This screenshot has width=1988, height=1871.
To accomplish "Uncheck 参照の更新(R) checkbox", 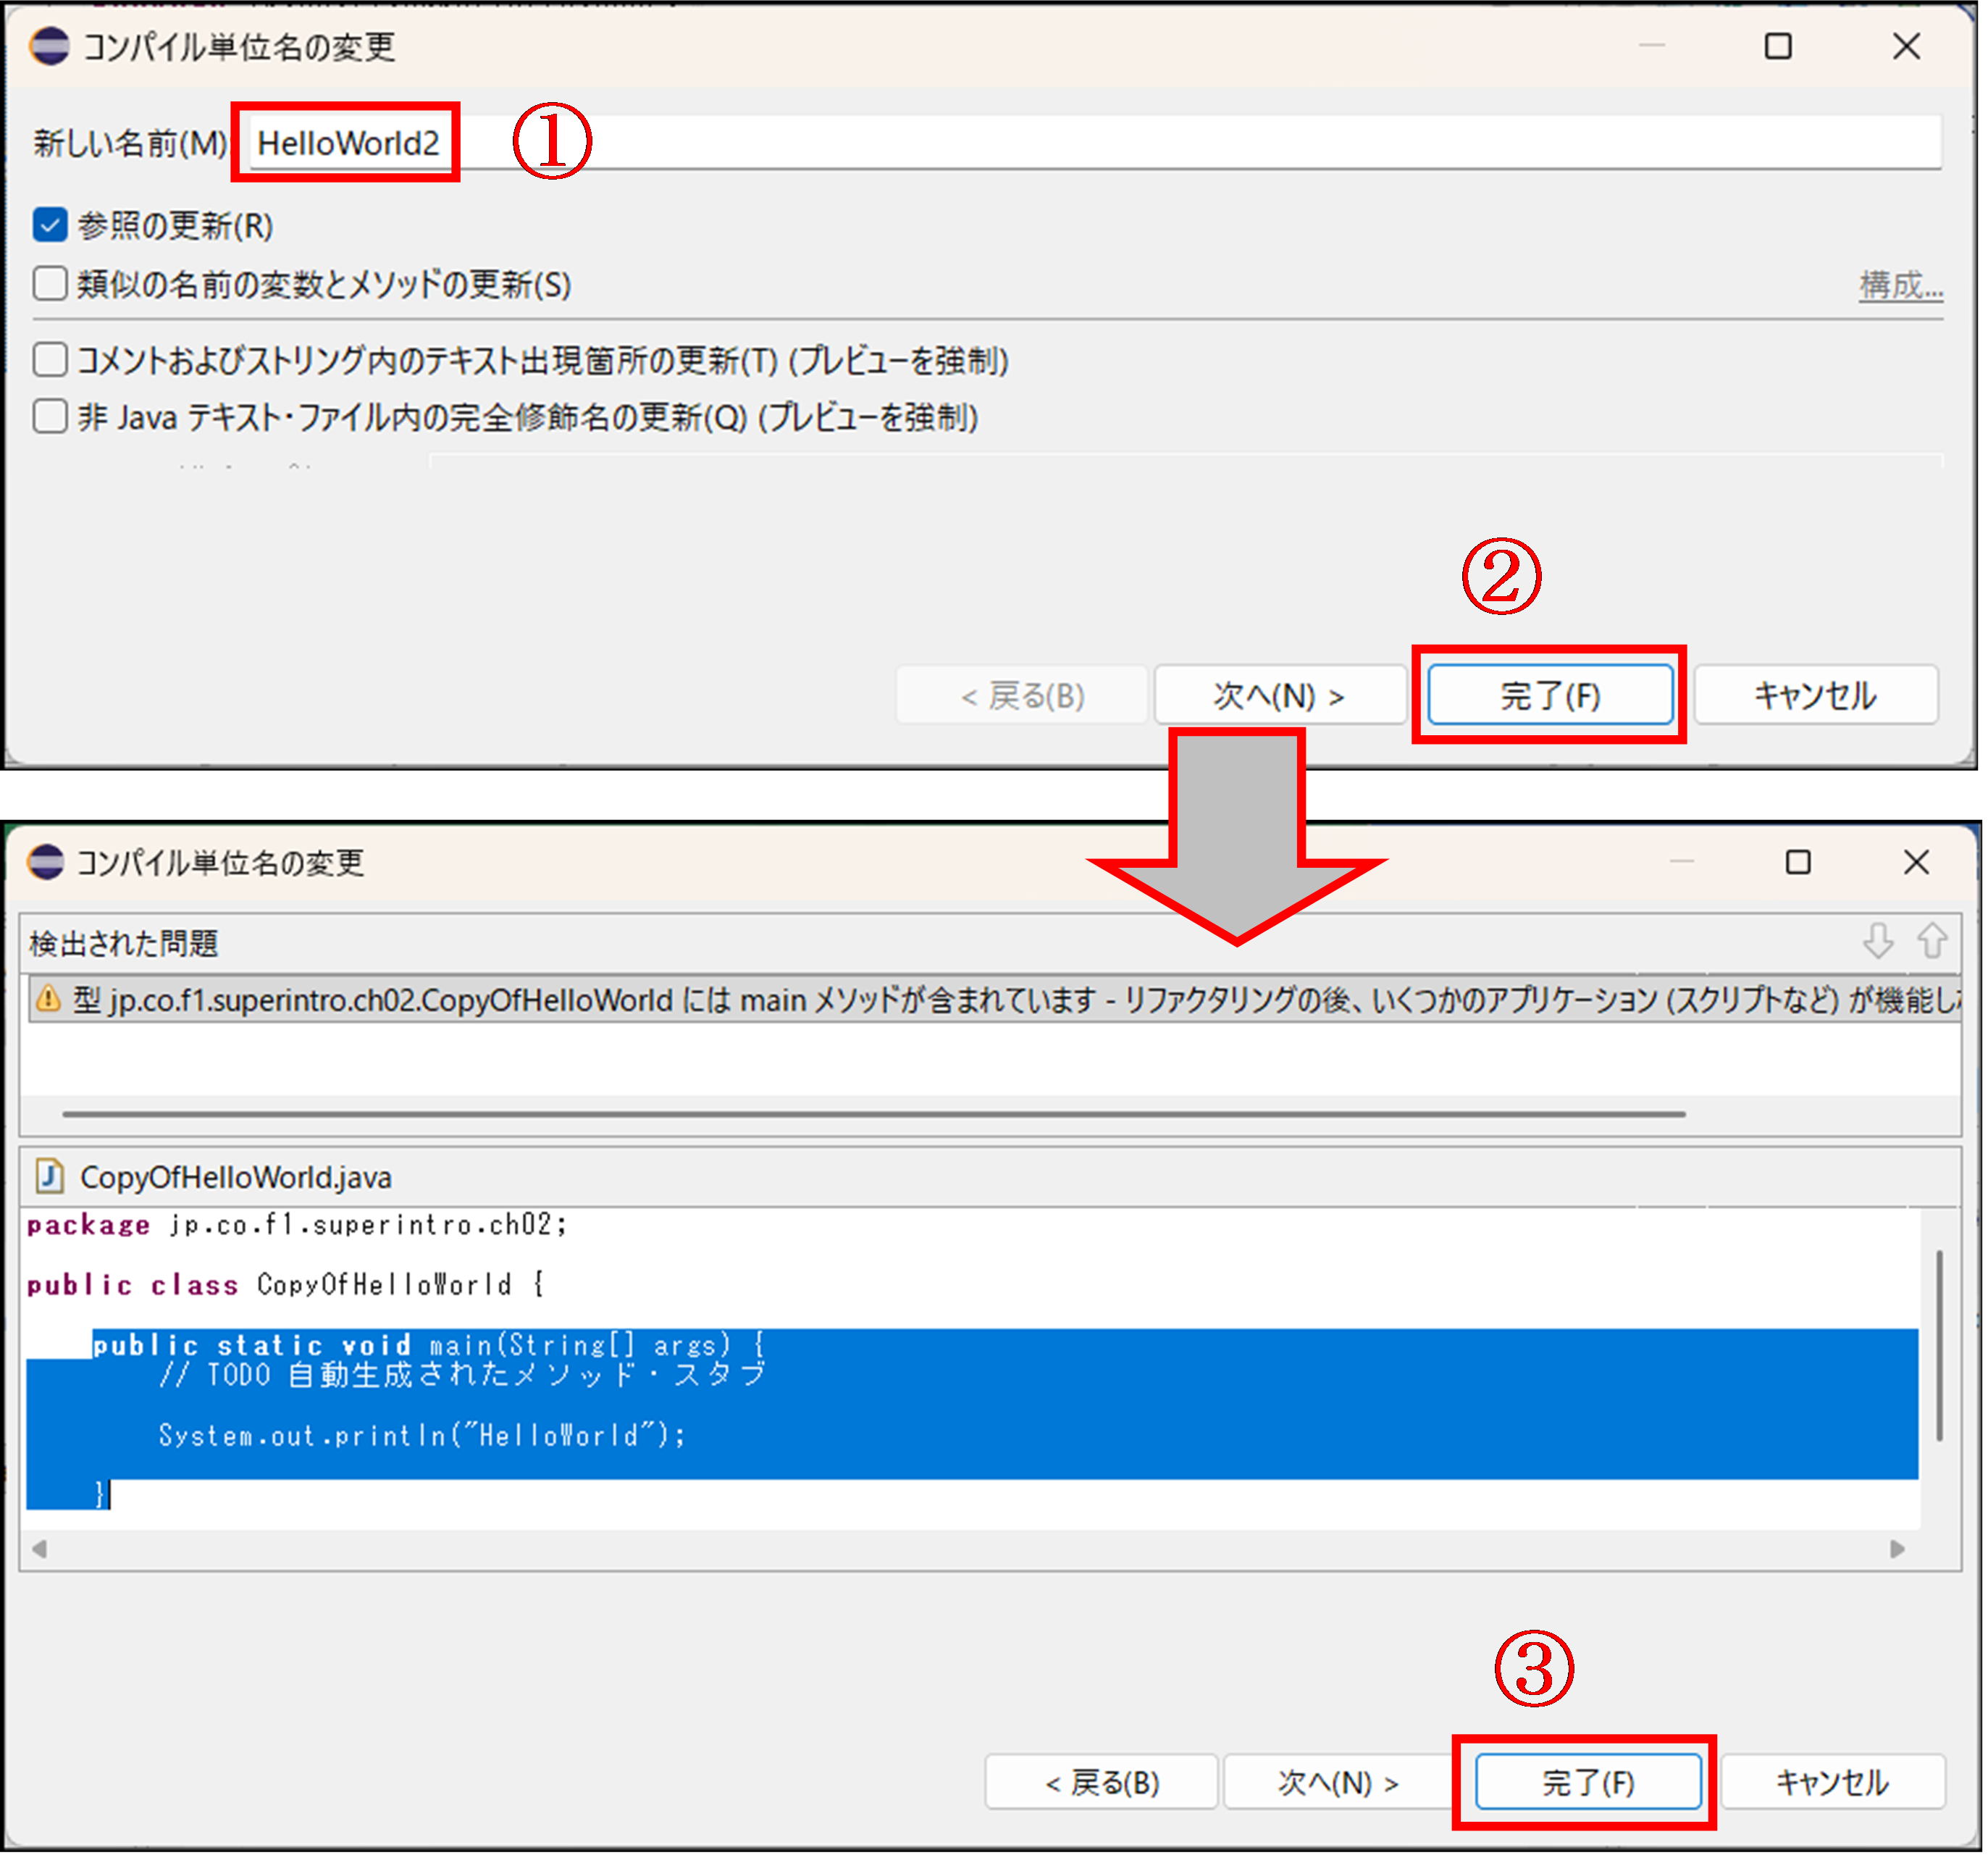I will [x=50, y=225].
